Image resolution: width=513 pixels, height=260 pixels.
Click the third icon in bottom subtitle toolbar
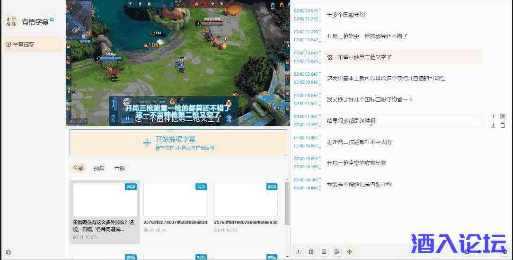[x=324, y=251]
